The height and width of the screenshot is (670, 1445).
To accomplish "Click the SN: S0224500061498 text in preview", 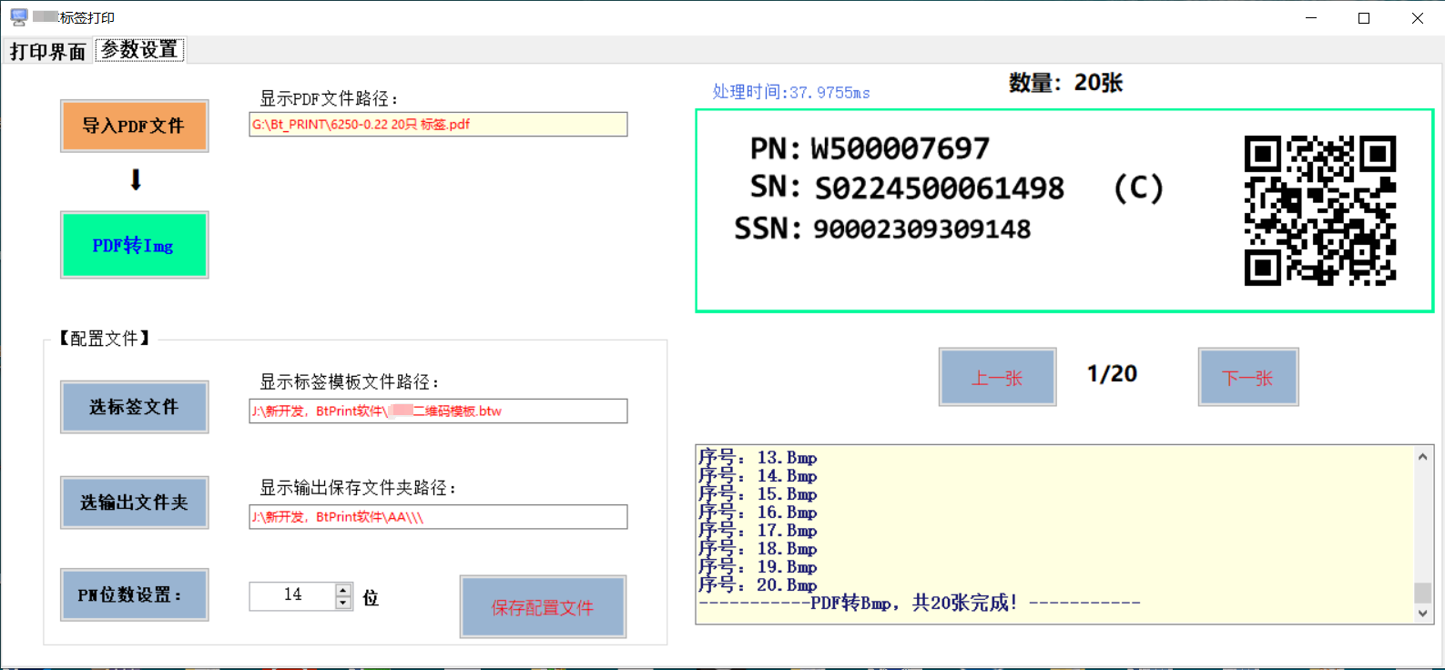I will click(907, 188).
